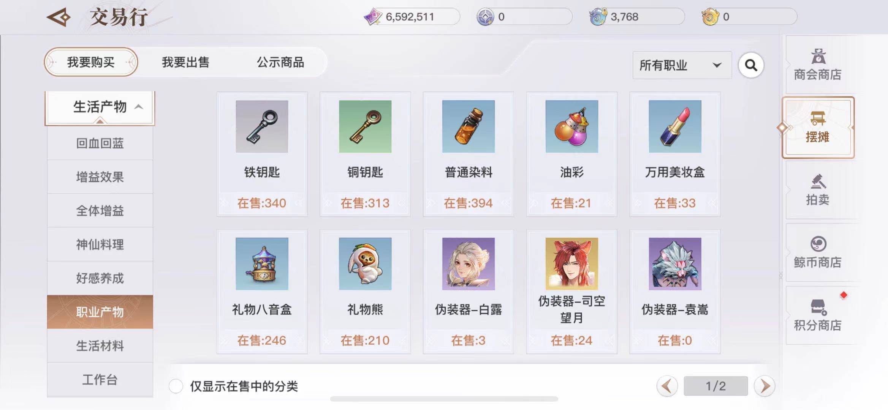Tap the purple diamond currency icon
This screenshot has height=410, width=888.
point(373,17)
